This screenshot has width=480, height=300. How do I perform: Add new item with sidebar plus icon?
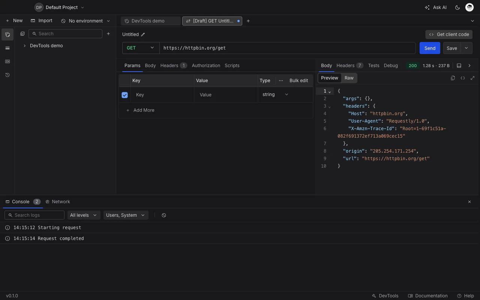108,34
